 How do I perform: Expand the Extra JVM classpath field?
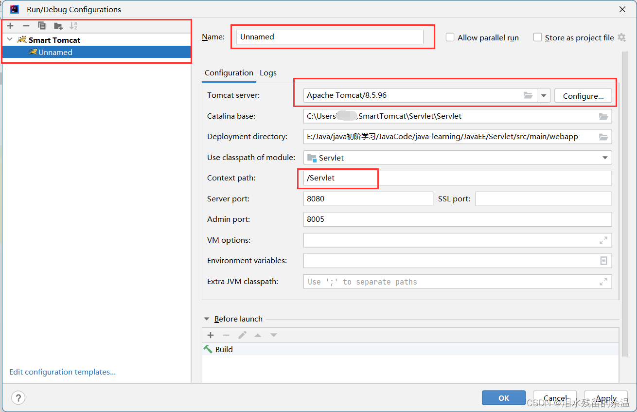603,282
